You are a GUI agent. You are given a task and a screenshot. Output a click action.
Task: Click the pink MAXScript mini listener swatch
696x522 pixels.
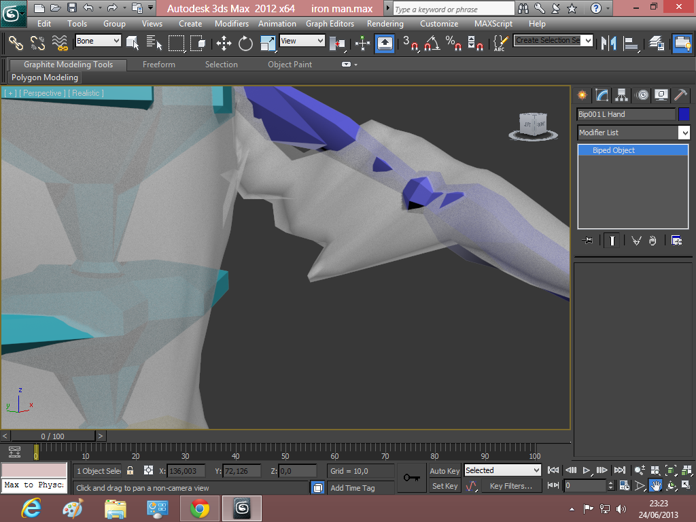pyautogui.click(x=34, y=470)
